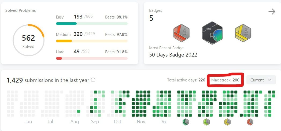Click the yellow Medium progress bar
This screenshot has width=281, height=131.
[x=92, y=41]
